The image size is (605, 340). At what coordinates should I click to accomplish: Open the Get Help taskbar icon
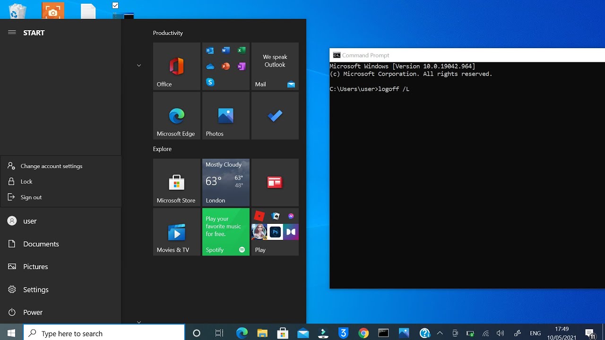(424, 333)
